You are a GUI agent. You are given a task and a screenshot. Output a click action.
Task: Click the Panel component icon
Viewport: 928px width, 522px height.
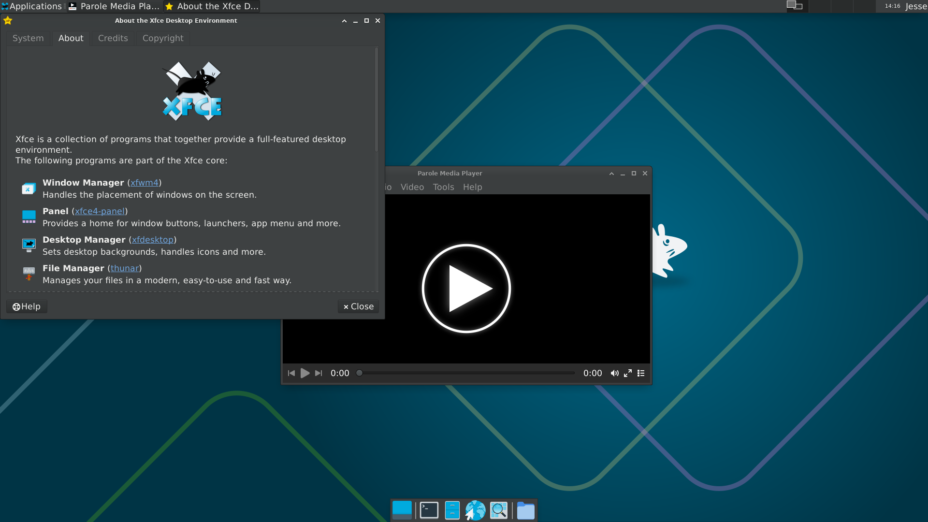point(29,217)
